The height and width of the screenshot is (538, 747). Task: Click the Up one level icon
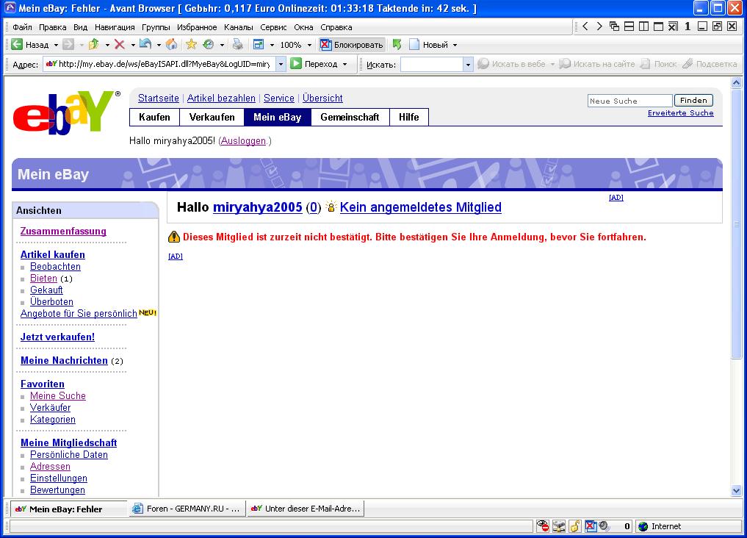[x=94, y=44]
